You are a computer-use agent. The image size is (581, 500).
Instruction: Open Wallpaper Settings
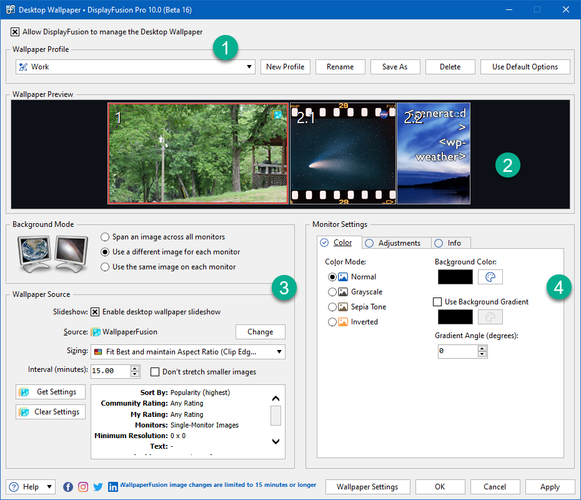tap(367, 487)
